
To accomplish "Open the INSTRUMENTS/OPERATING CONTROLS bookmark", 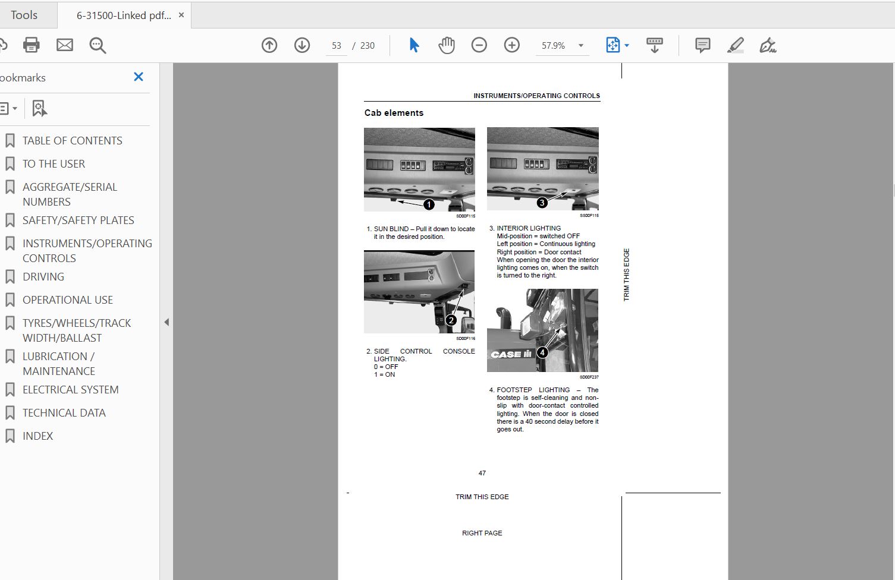I will point(87,251).
